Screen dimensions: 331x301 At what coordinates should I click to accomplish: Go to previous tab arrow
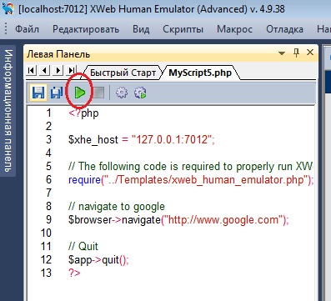click(x=45, y=71)
